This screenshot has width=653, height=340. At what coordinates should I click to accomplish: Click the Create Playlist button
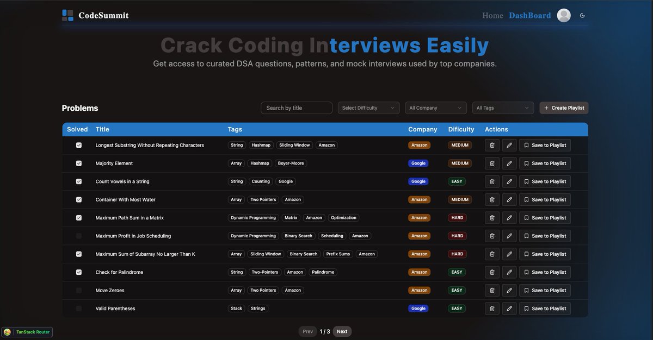[564, 108]
